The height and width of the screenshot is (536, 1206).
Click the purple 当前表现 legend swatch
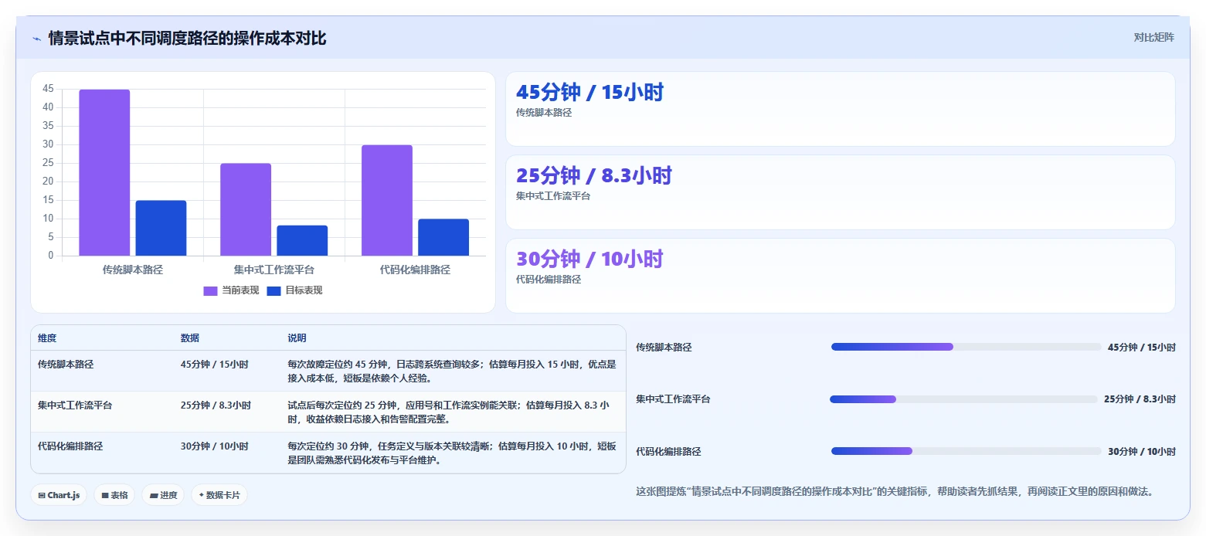tap(210, 291)
